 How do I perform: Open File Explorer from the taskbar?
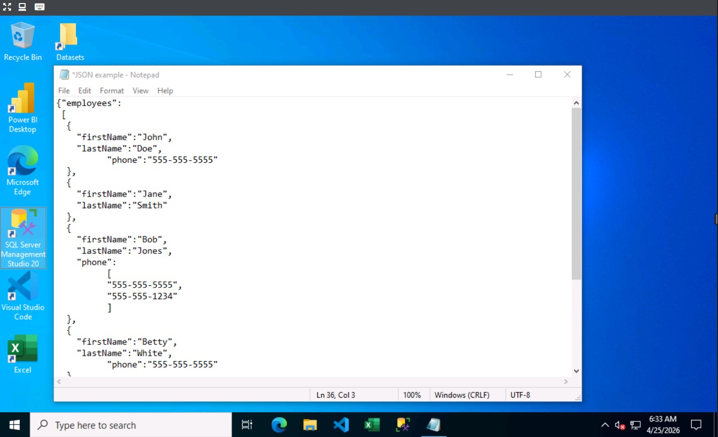point(310,424)
